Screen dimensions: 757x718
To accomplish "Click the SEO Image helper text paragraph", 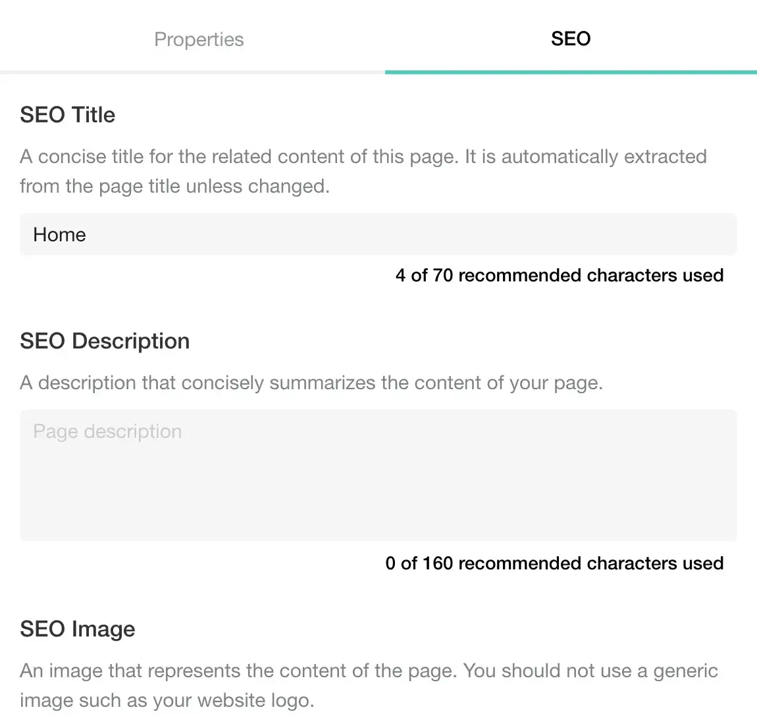I will click(x=369, y=685).
